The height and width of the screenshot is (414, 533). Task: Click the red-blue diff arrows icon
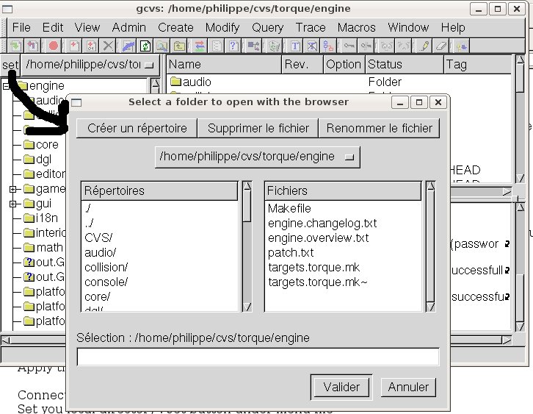tap(199, 46)
